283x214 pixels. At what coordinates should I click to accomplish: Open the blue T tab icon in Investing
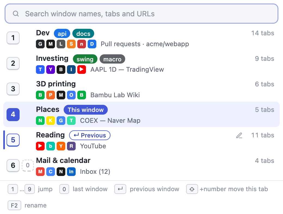(x=40, y=70)
